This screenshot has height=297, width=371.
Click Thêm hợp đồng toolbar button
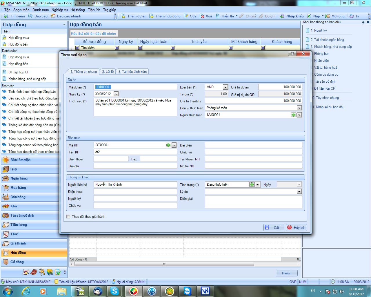coord(165,16)
